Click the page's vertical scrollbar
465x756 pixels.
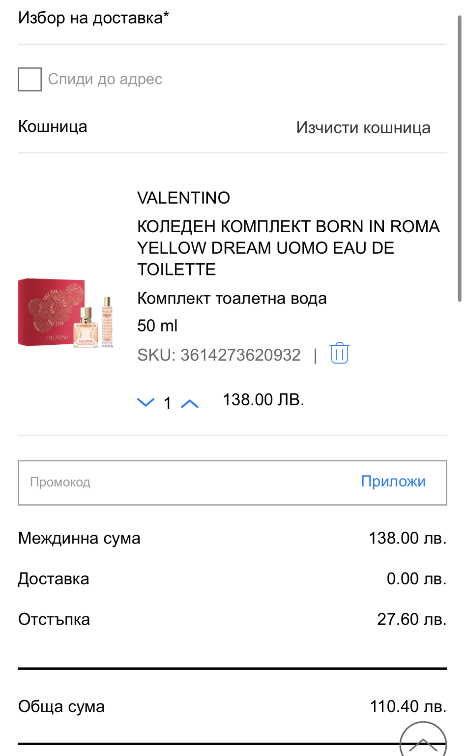click(460, 157)
